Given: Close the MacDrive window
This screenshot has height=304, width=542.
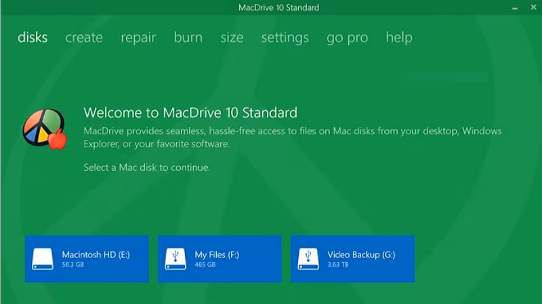Looking at the screenshot, I should (x=533, y=7).
